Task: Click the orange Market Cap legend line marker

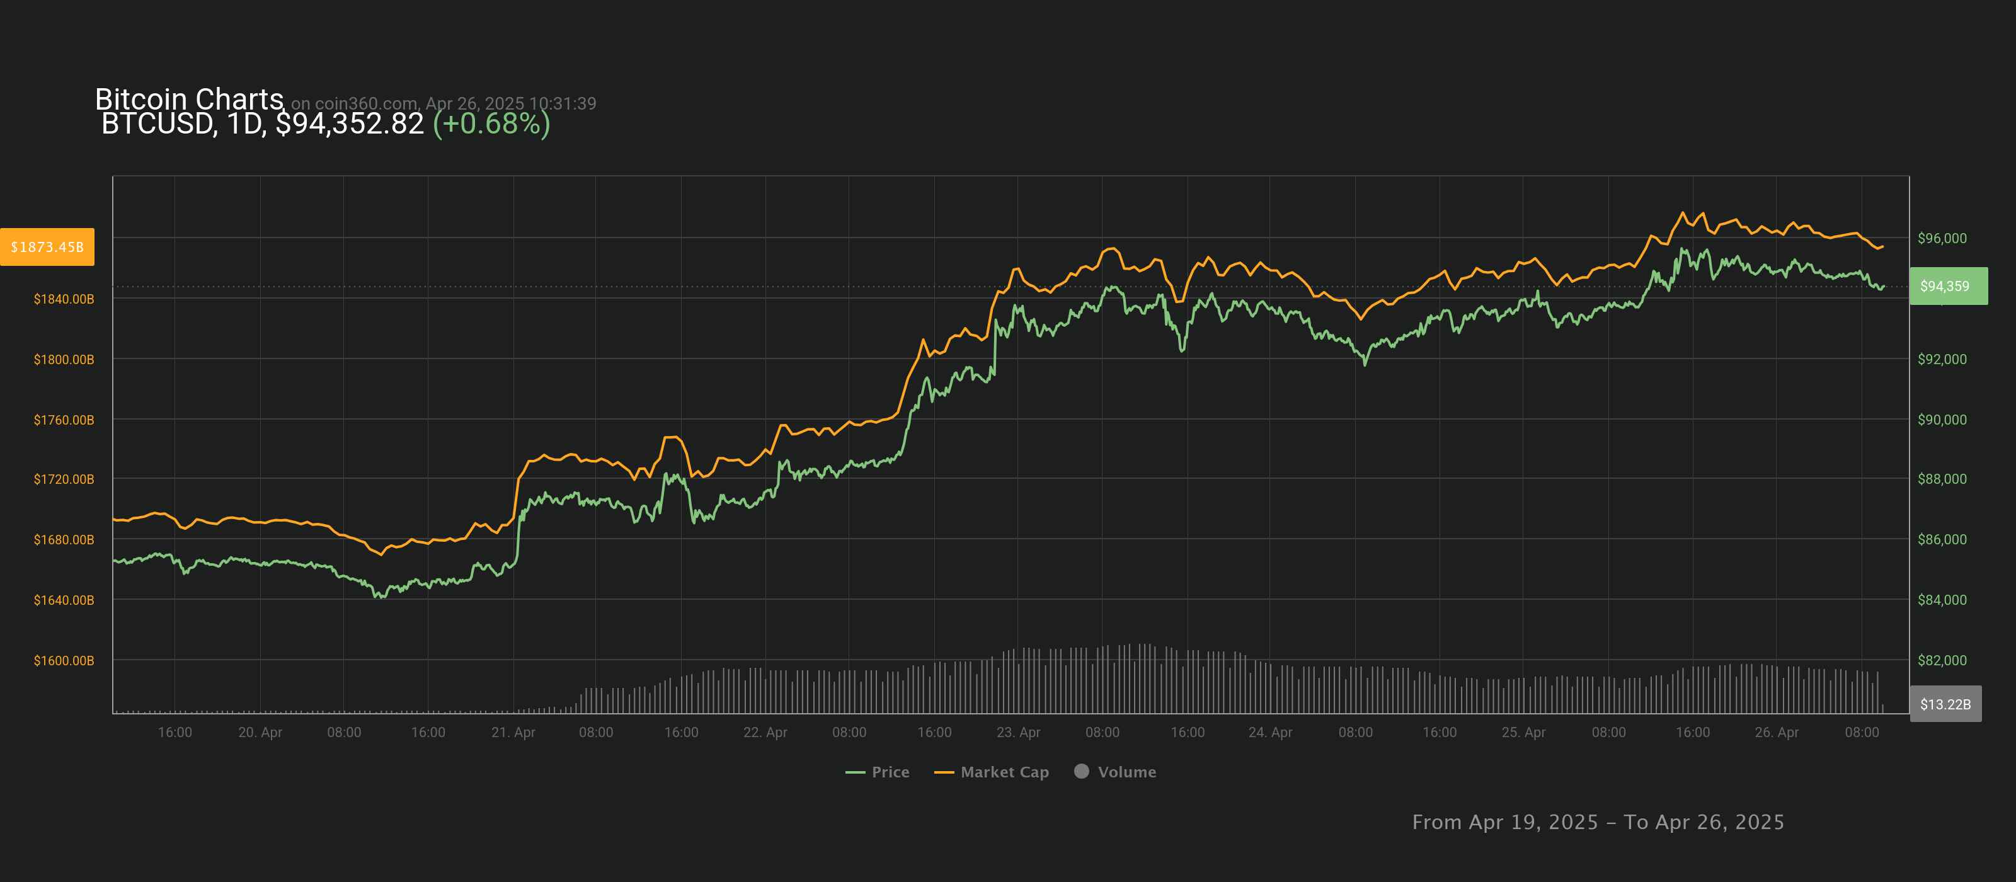Action: pyautogui.click(x=944, y=772)
